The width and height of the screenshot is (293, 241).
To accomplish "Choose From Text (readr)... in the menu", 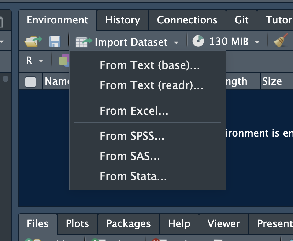I will pos(151,85).
